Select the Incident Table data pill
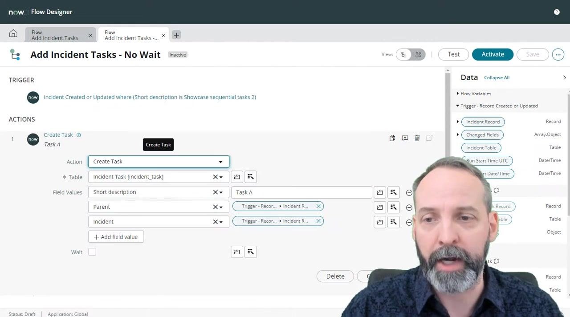 (x=481, y=147)
